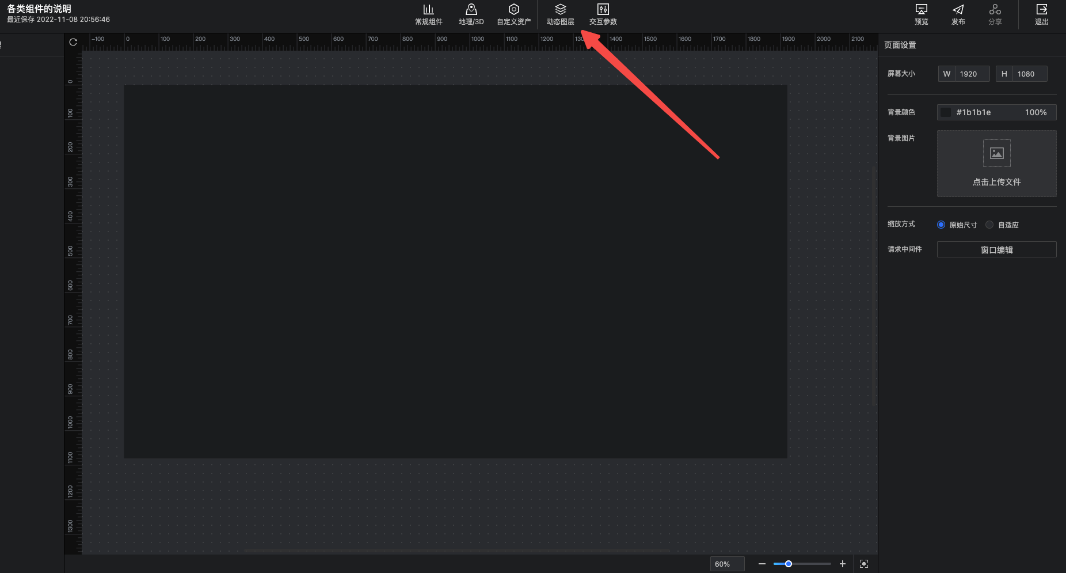Click the fit-to-screen icon at bottom
The width and height of the screenshot is (1066, 573).
pyautogui.click(x=863, y=564)
